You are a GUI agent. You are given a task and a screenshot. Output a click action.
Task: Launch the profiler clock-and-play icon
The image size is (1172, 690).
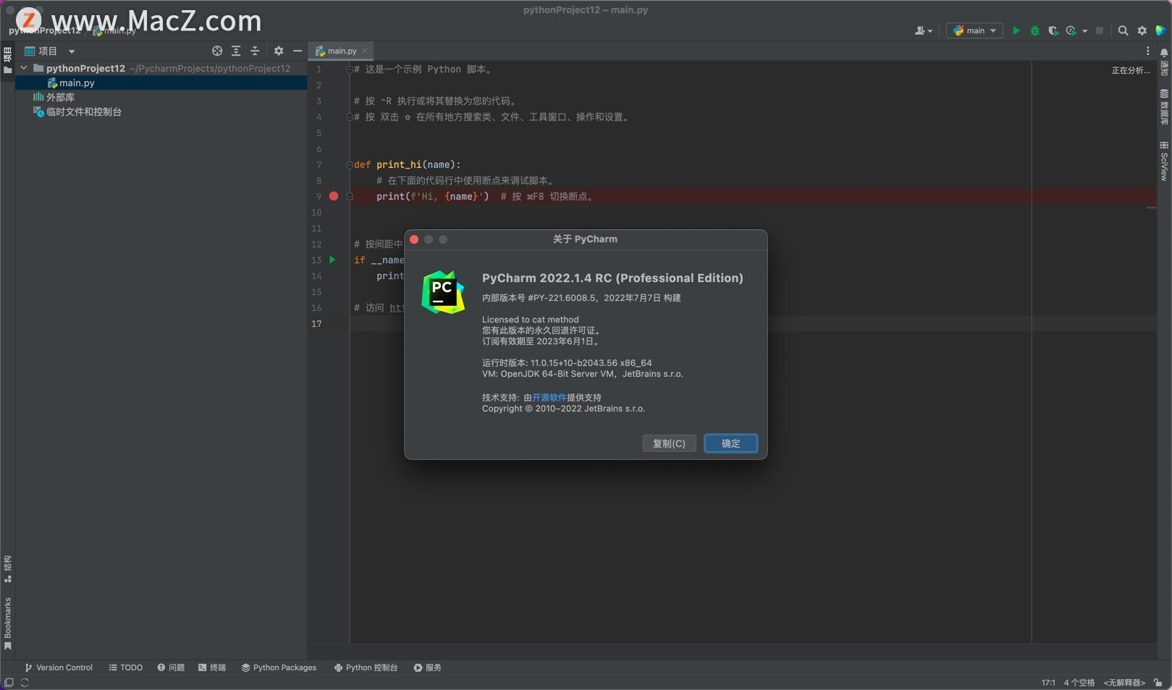click(1071, 30)
